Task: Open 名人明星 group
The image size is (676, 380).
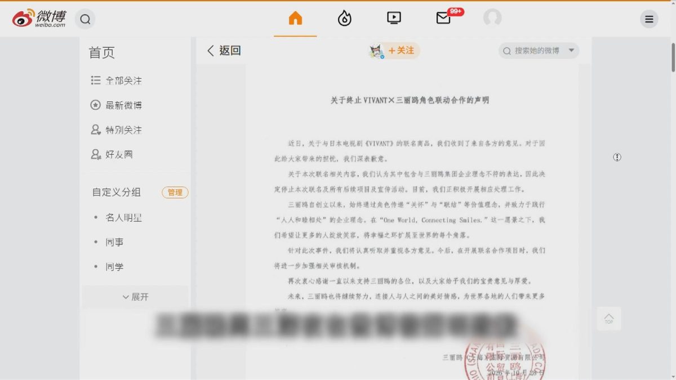Action: click(123, 217)
